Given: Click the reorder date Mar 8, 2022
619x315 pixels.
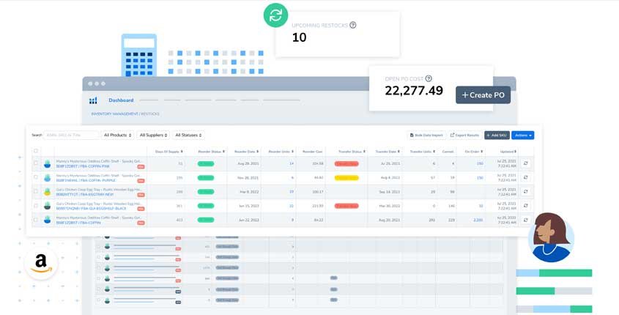Looking at the screenshot, I should click(250, 192).
